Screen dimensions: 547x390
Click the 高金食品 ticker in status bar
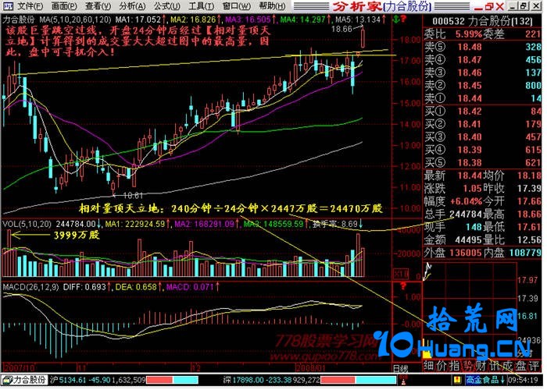tap(485, 379)
